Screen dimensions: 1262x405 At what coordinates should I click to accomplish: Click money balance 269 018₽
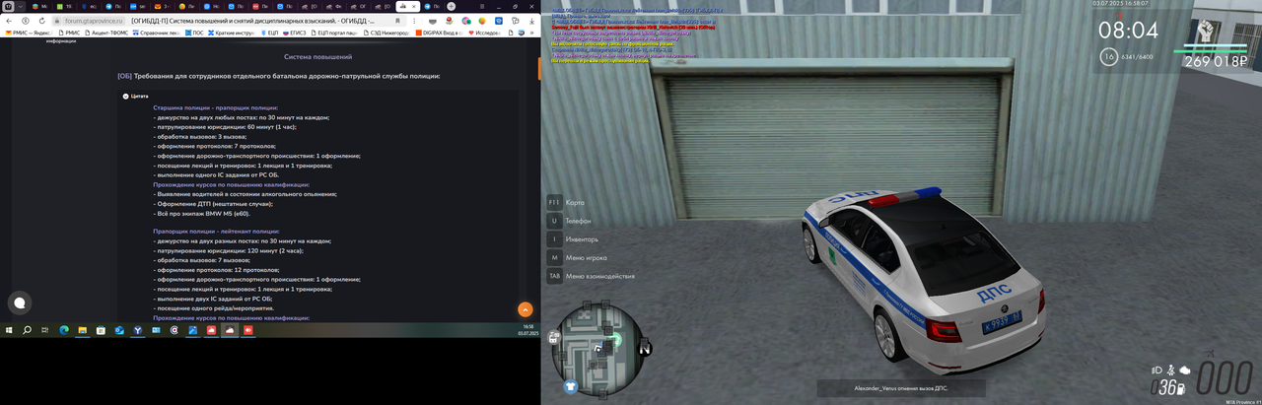pyautogui.click(x=1216, y=61)
